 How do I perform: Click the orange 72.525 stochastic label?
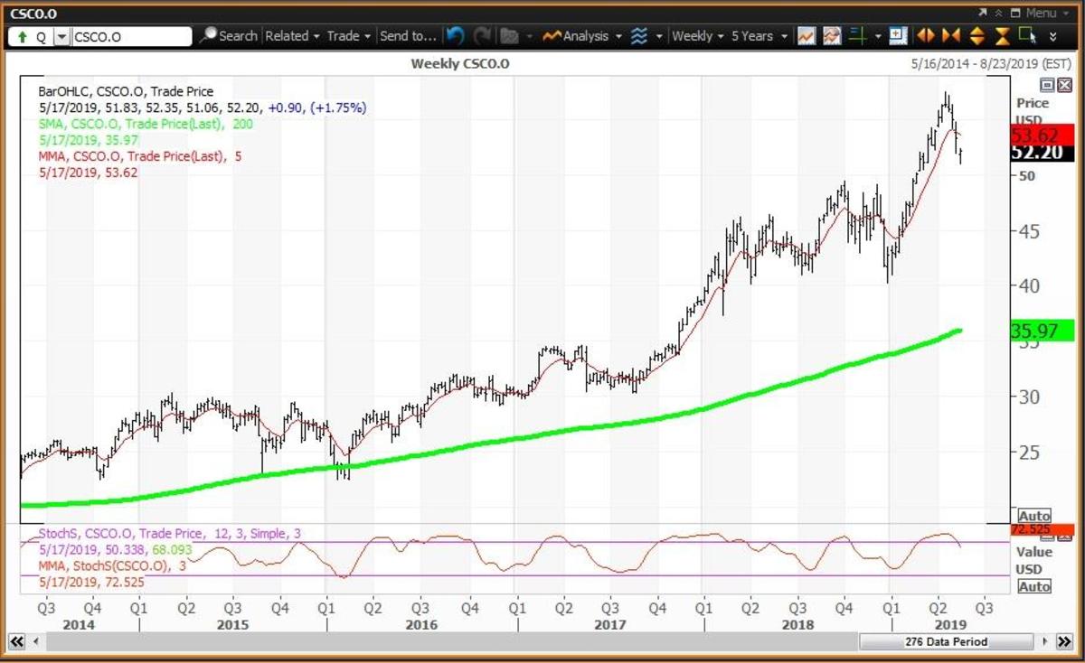tap(1041, 528)
